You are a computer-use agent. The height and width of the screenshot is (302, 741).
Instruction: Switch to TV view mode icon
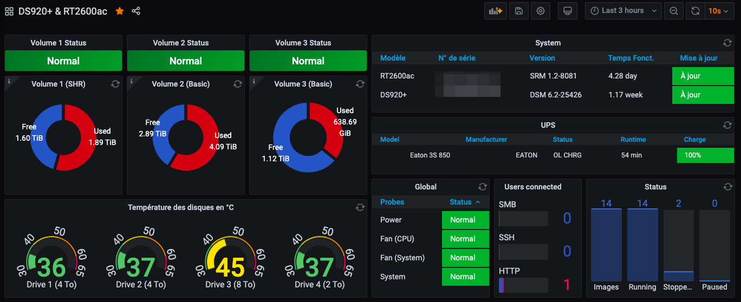coord(568,11)
